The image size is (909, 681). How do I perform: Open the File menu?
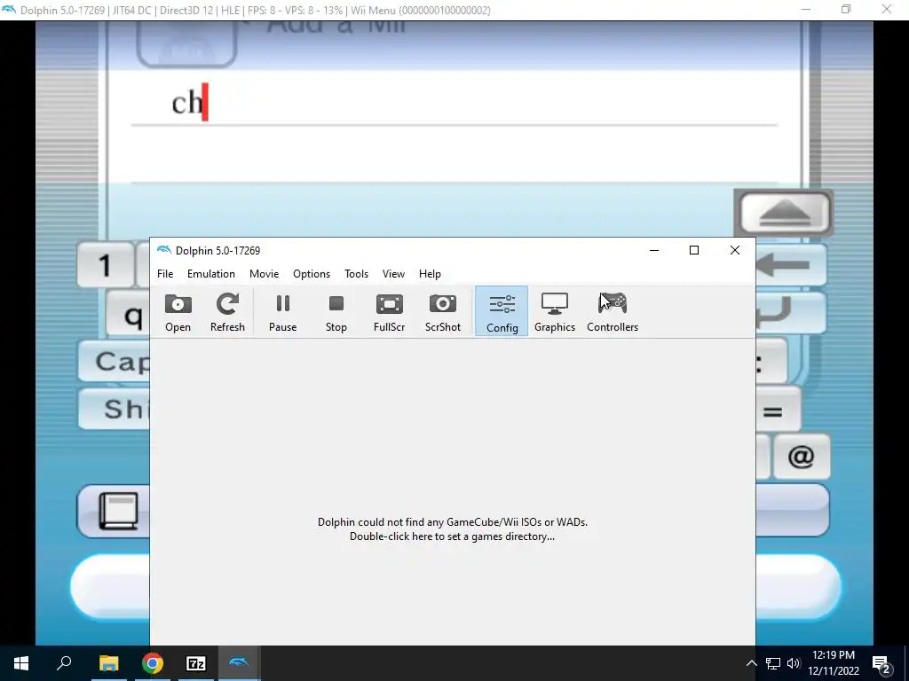(x=165, y=274)
